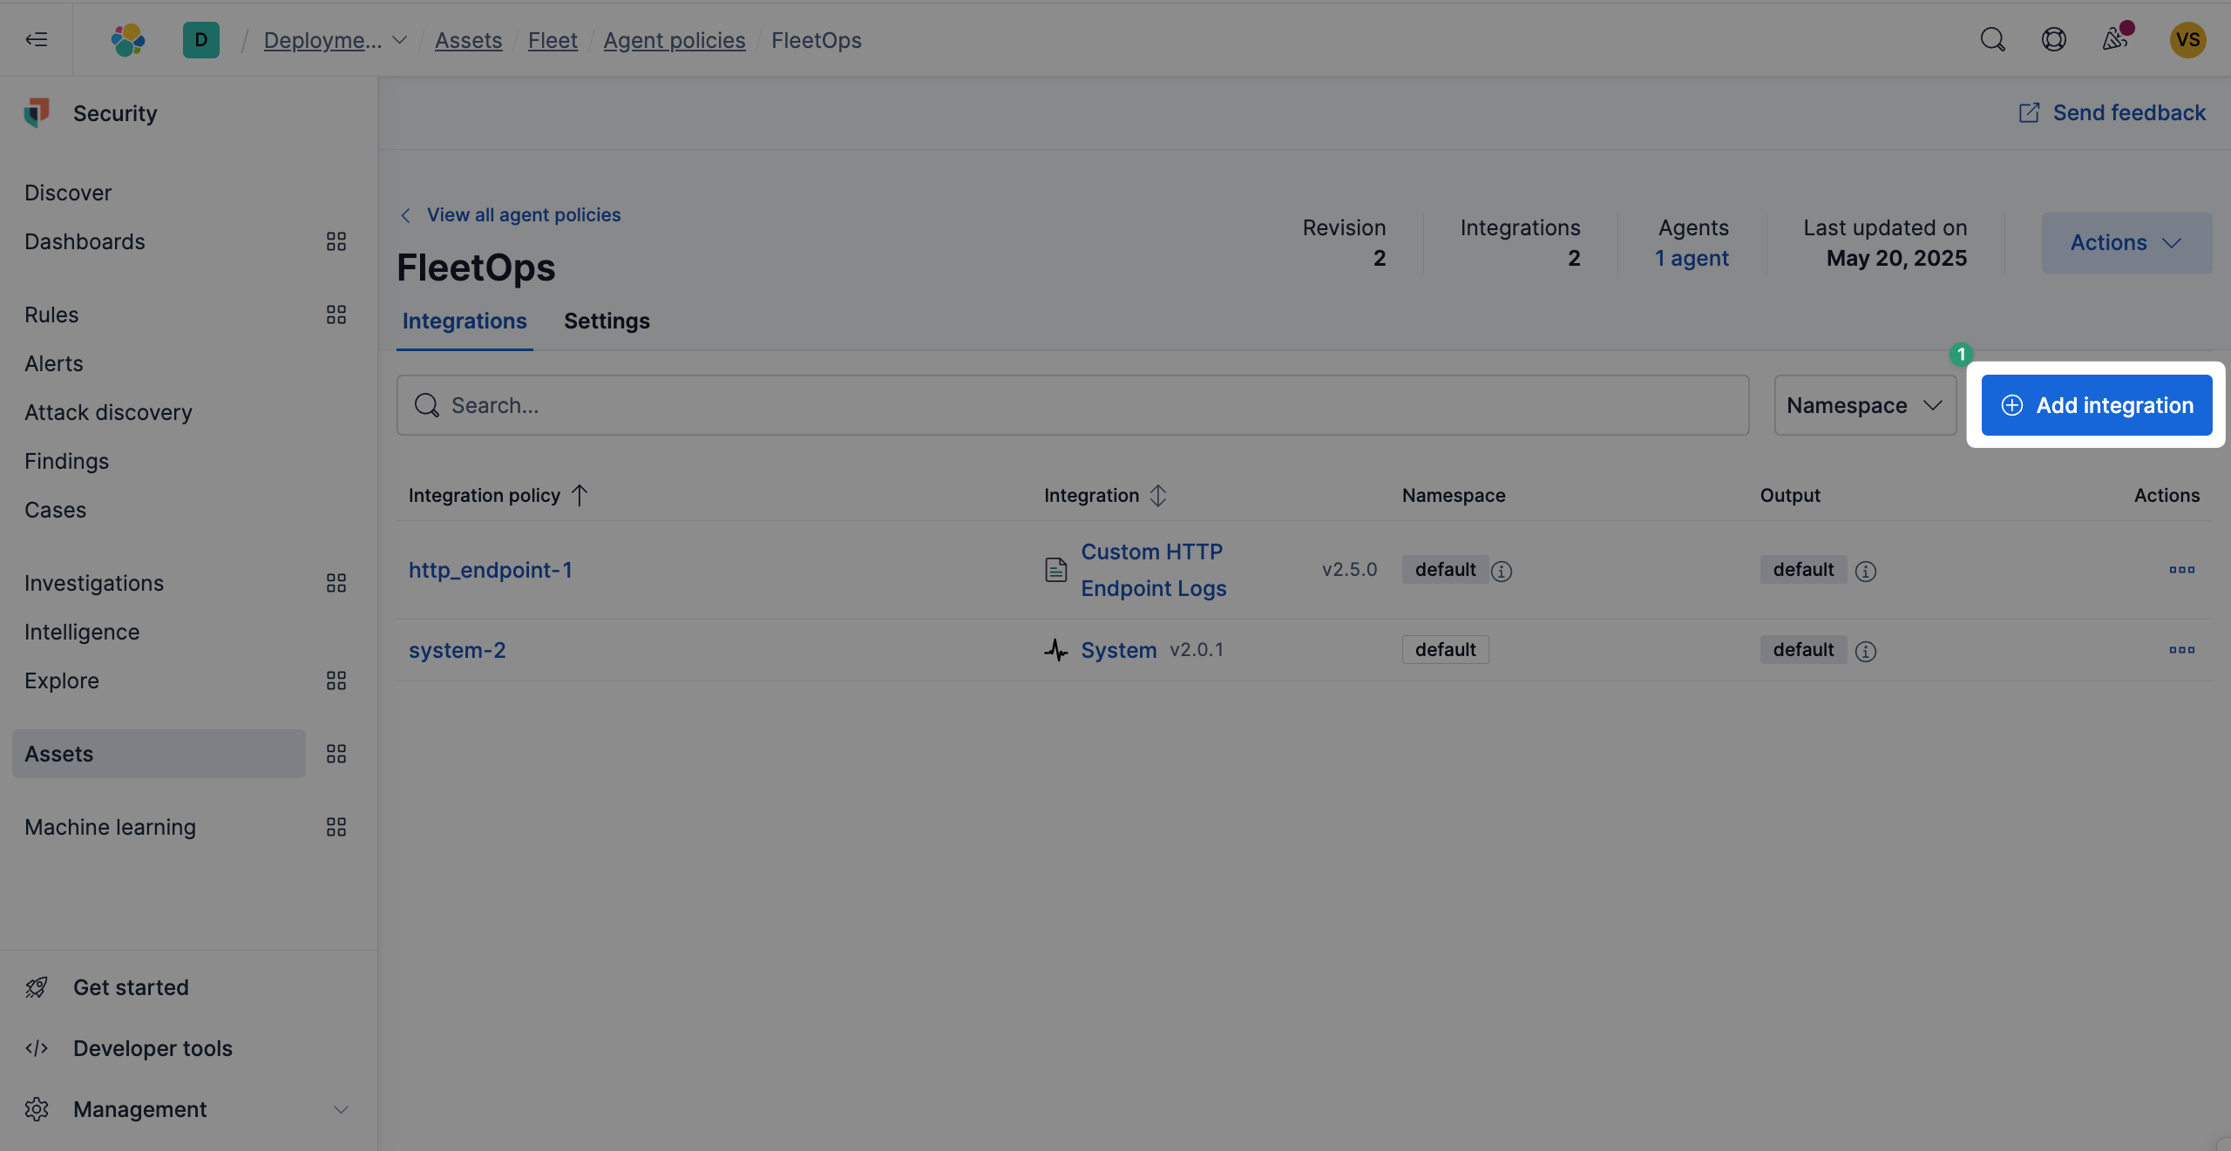Click the Custom HTTP Endpoint document icon
The width and height of the screenshot is (2231, 1151).
1055,570
